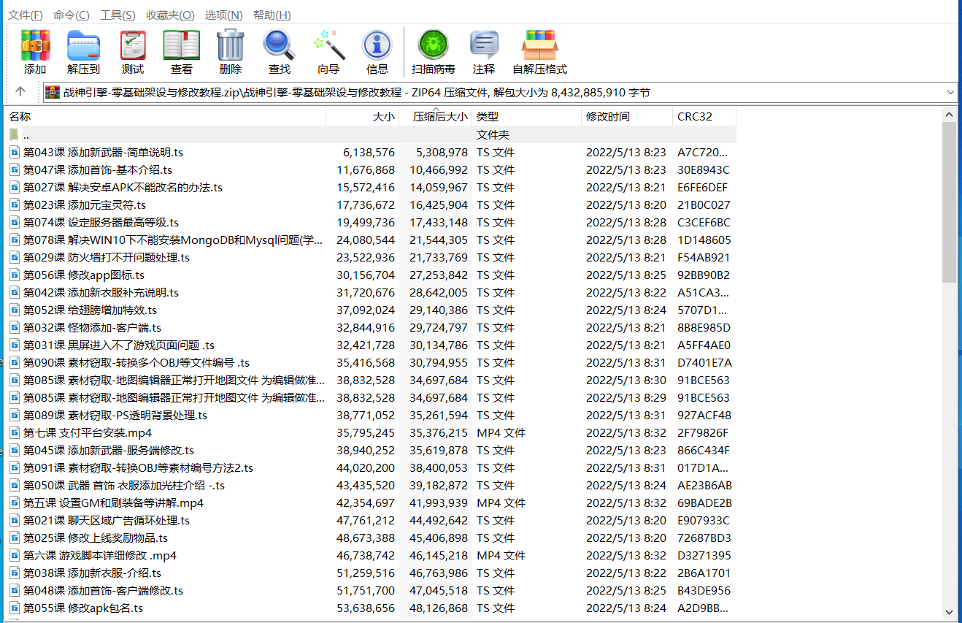Select the 测试 (Test) archive icon

(132, 51)
